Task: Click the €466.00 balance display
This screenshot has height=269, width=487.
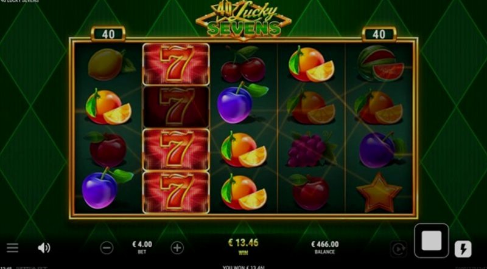Action: pos(325,248)
